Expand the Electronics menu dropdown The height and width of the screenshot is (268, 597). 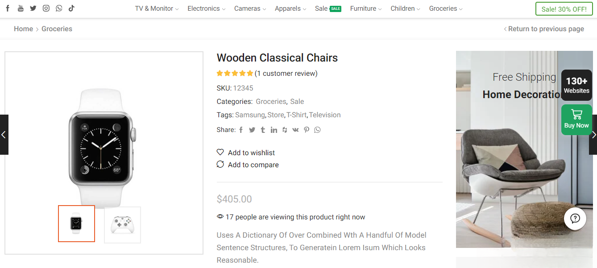point(203,8)
